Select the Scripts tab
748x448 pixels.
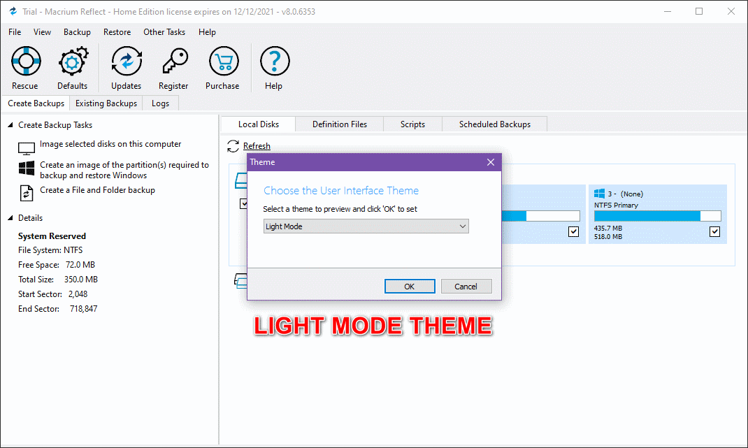click(412, 124)
